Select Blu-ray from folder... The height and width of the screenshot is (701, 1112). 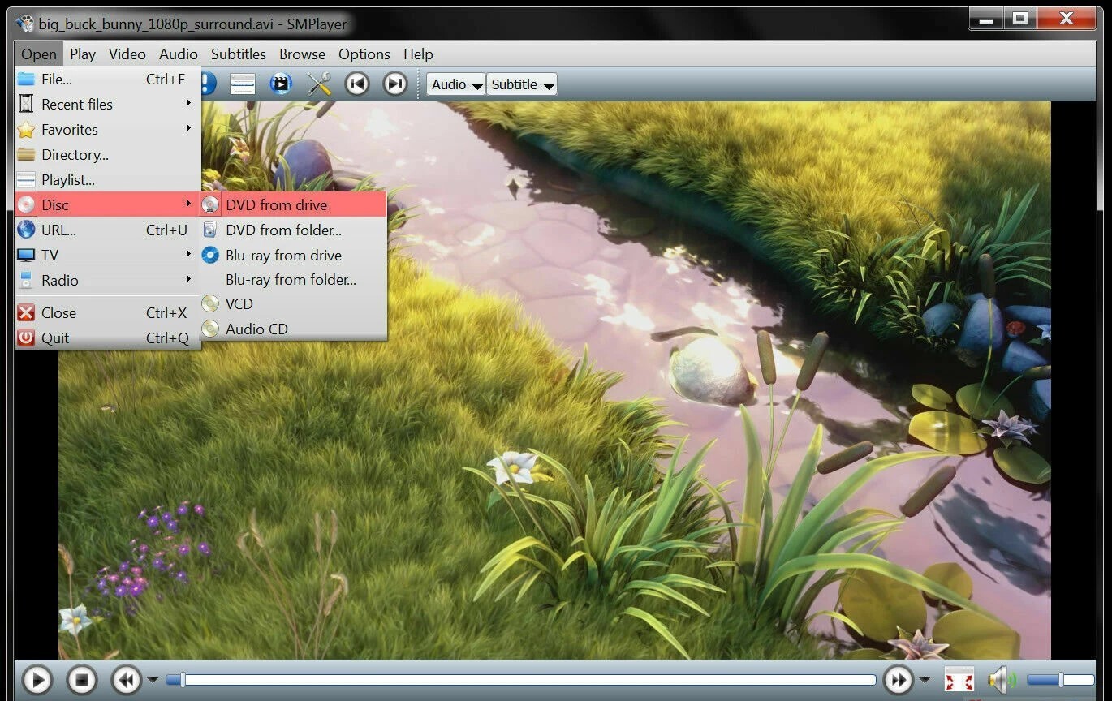[x=293, y=280]
